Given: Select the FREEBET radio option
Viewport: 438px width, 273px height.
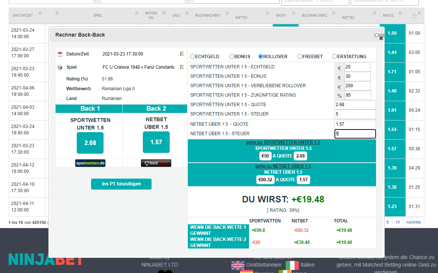Looking at the screenshot, I should pyautogui.click(x=300, y=57).
